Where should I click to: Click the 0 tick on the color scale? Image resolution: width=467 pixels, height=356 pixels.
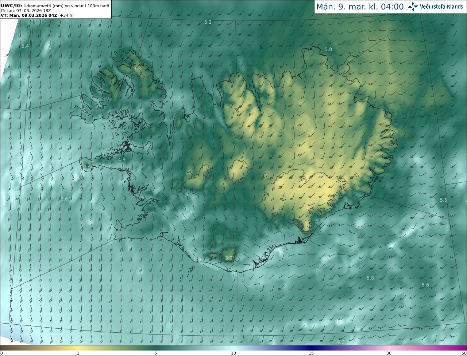point(1,353)
